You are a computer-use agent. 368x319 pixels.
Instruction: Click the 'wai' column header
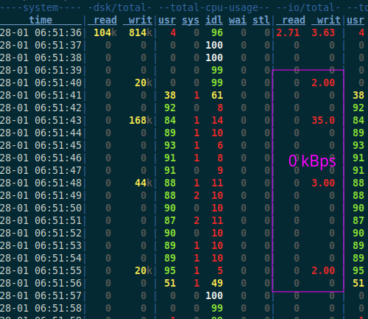(x=238, y=20)
